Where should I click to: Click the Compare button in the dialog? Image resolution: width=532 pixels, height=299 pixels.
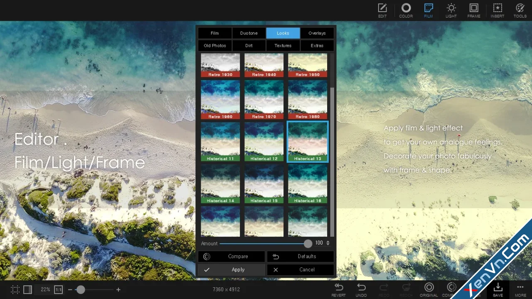click(232, 257)
